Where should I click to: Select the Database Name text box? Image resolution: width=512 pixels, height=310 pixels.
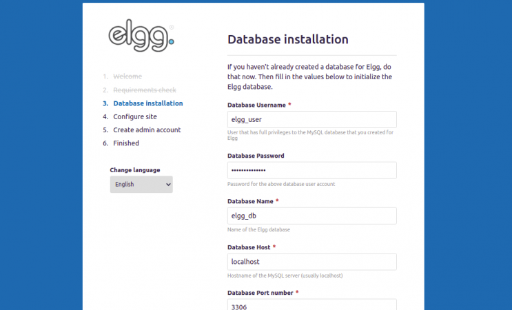(311, 216)
